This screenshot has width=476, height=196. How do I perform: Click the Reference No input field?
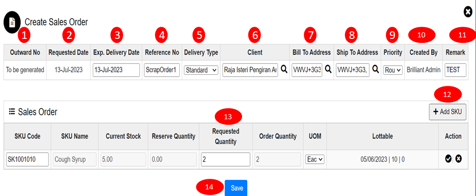(162, 70)
